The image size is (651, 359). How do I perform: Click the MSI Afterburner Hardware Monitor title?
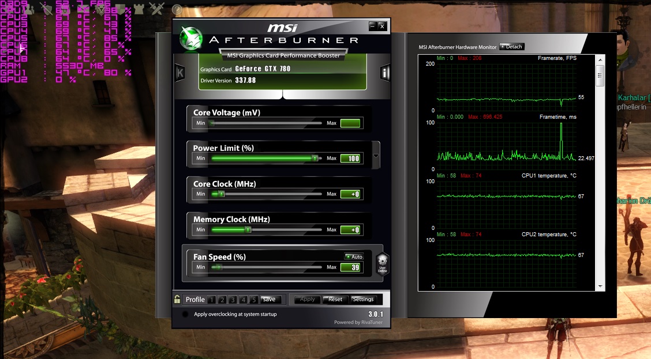pos(458,47)
